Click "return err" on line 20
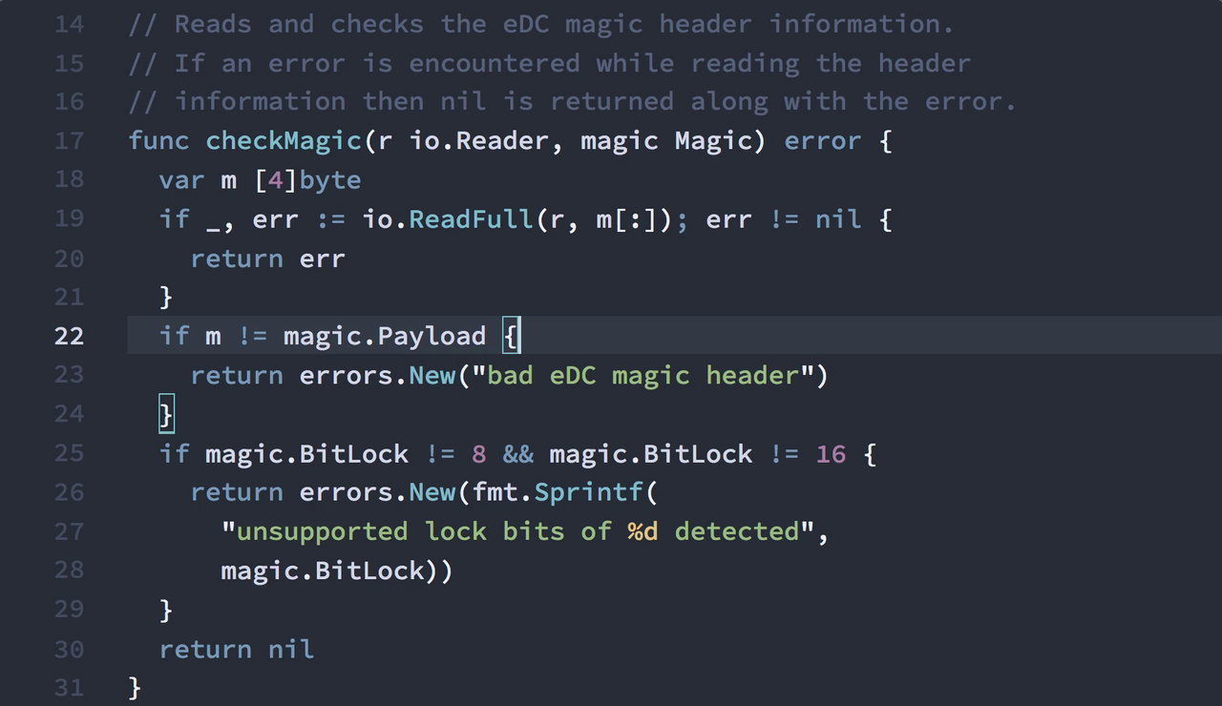 pyautogui.click(x=268, y=259)
